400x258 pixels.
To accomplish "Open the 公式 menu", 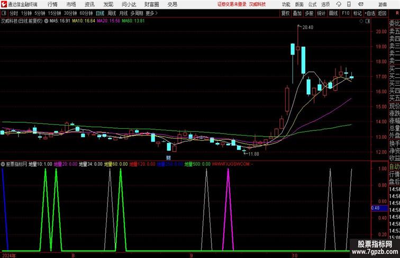I will pyautogui.click(x=312, y=4).
